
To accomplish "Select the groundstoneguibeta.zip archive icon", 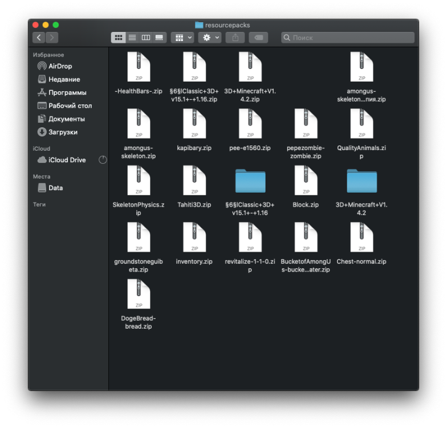I will pos(139,237).
